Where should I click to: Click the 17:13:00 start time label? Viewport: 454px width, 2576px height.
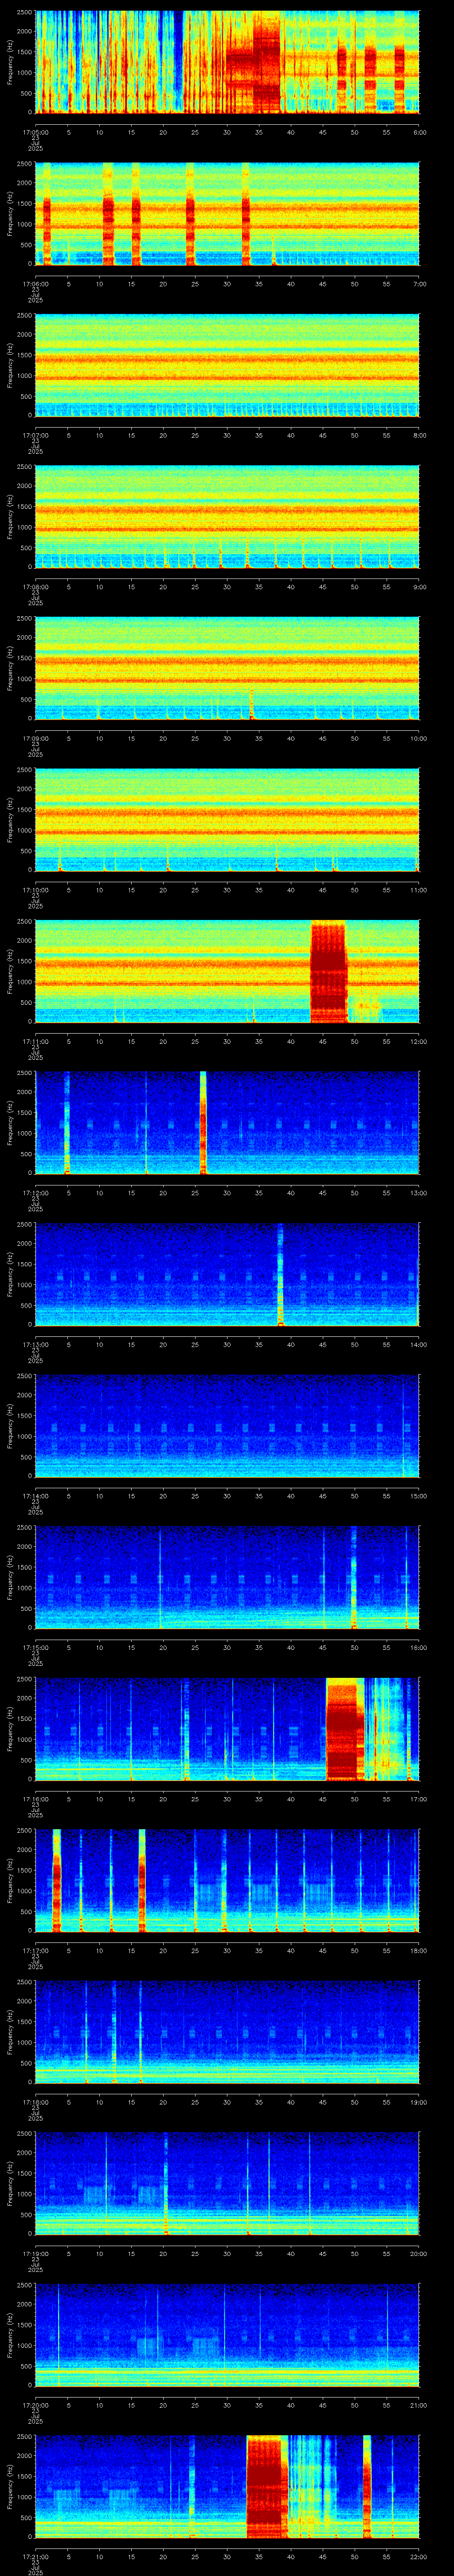[x=35, y=1345]
